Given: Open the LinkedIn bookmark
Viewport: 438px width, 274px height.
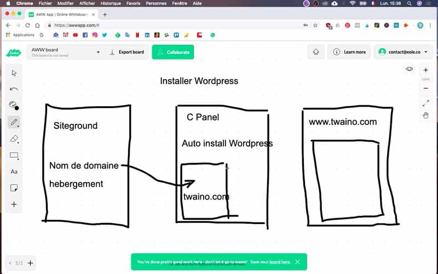Looking at the screenshot, I should (147, 35).
